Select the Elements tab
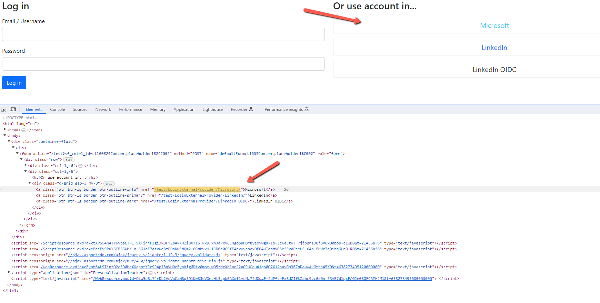This screenshot has width=600, height=303. 34,109
